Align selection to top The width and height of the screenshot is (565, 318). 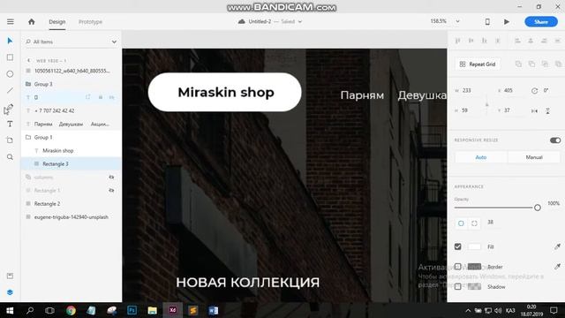[458, 41]
